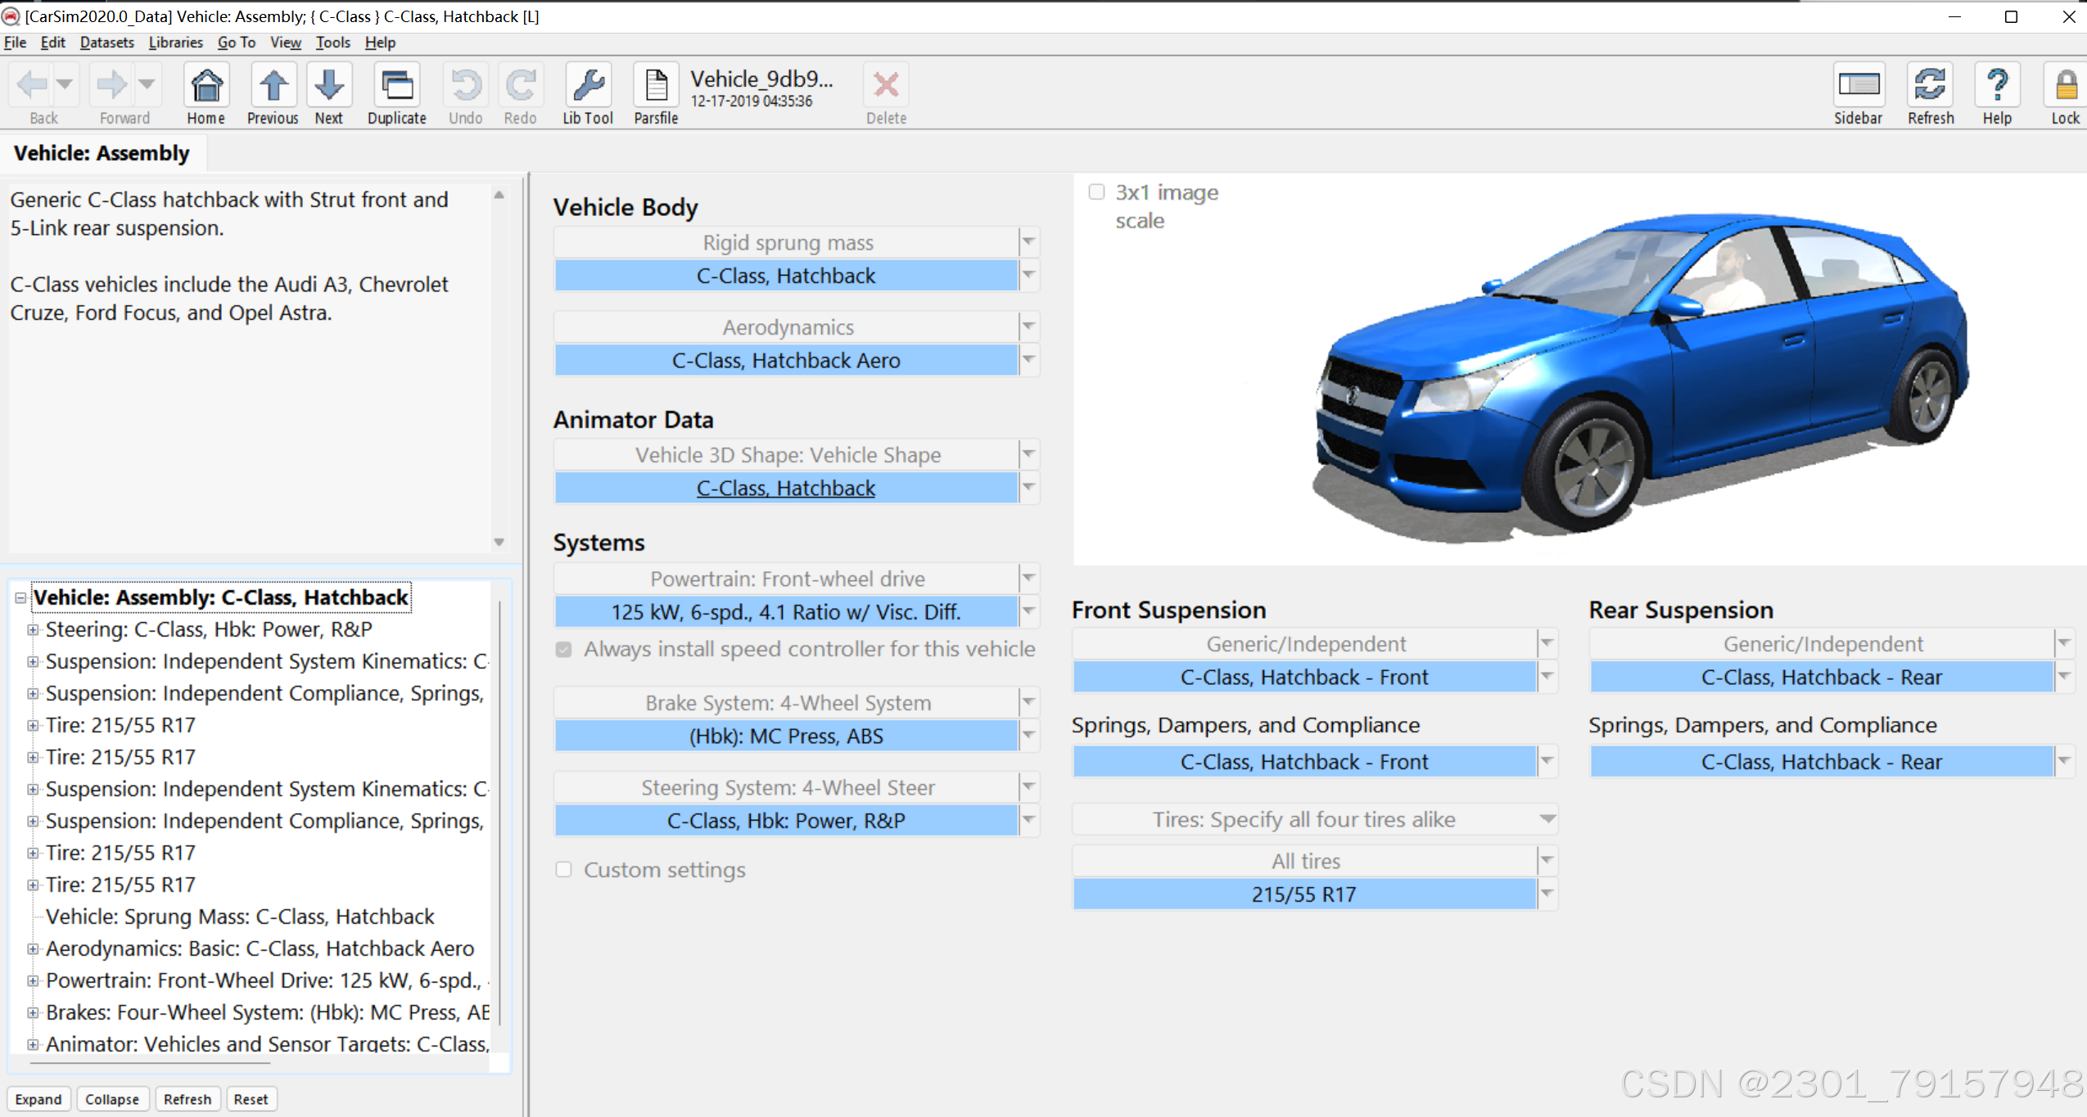Open C-Class, Hatchback vehicle shape link
Screen dimensions: 2087x1117
785,489
